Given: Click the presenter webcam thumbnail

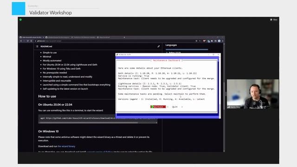Looking at the screenshot, I should pyautogui.click(x=252, y=94).
